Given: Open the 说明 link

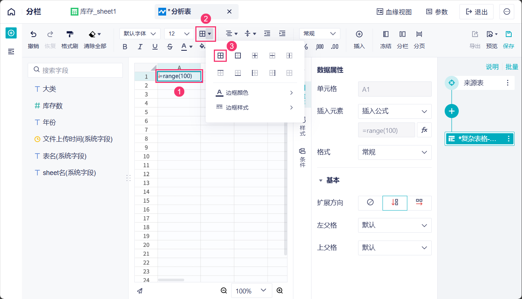Looking at the screenshot, I should pyautogui.click(x=492, y=67).
